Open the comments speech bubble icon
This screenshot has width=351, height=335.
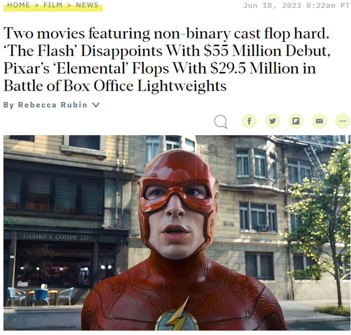click(x=221, y=122)
